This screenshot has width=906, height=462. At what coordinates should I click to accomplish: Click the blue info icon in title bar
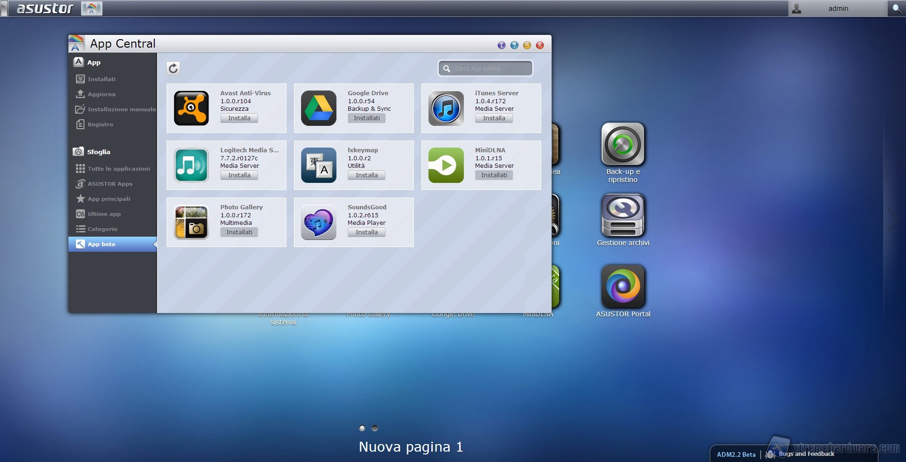tap(501, 45)
